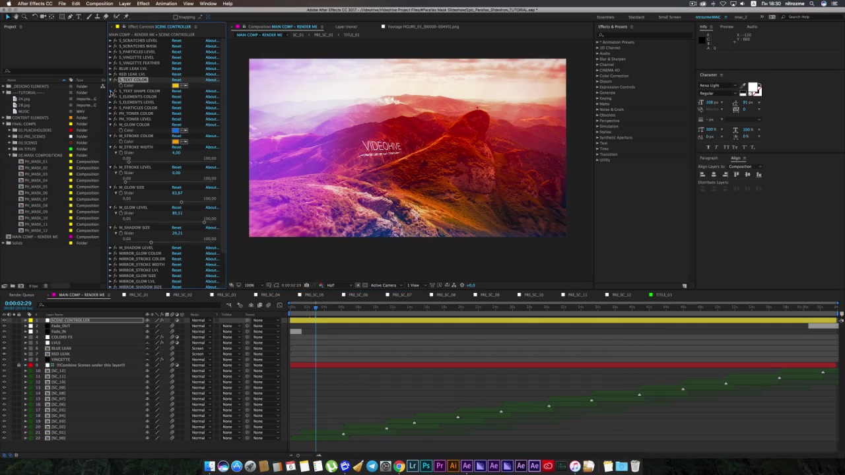
Task: Open the timeline composition mini-flowchart icon
Action: point(228,305)
